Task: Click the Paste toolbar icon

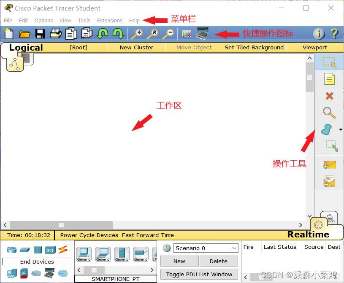Action: [87, 33]
